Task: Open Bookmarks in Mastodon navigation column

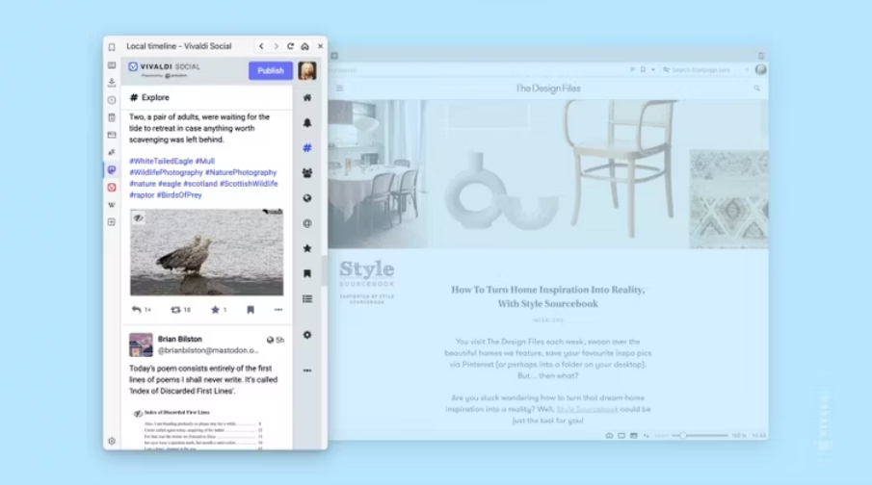Action: [307, 273]
